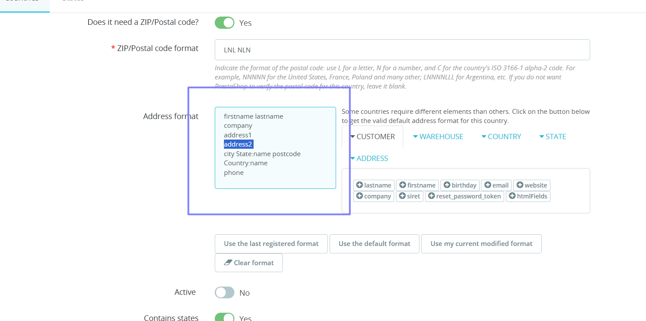Viewport: 646px width, 321px height.
Task: Click the plus icon beside website
Action: [x=520, y=185]
